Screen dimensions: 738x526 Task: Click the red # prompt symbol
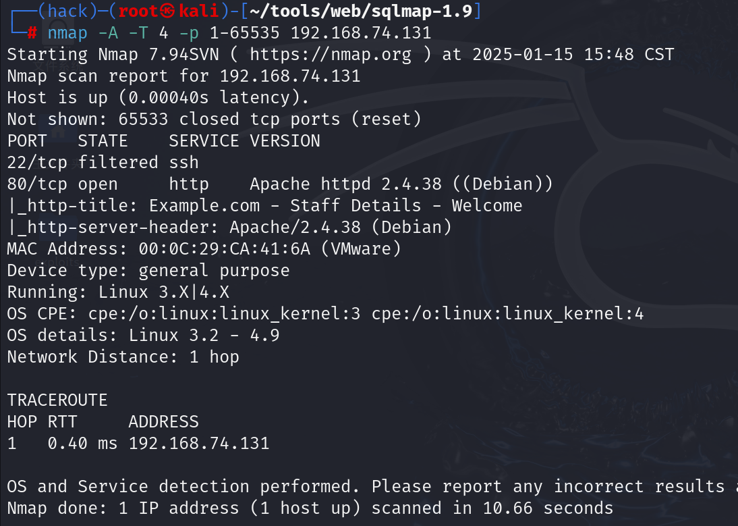pyautogui.click(x=33, y=33)
